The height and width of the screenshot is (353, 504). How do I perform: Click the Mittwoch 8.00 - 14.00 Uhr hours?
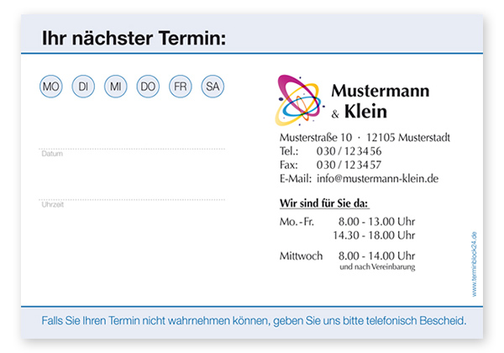coord(346,256)
